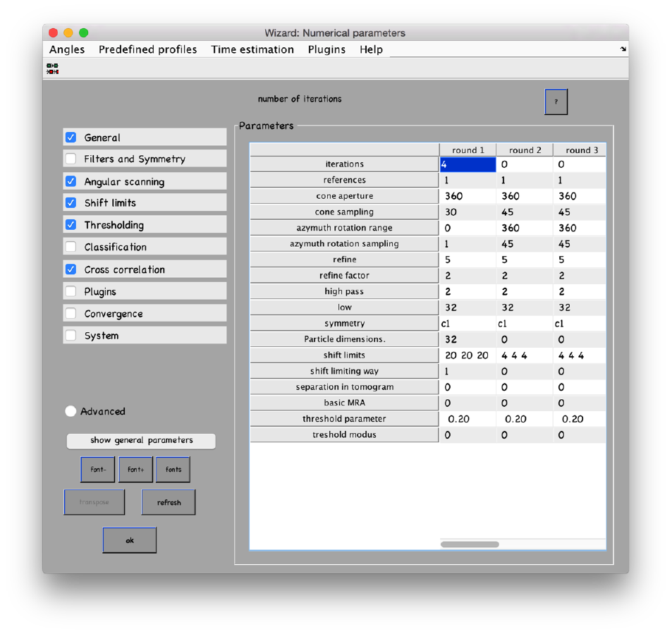This screenshot has height=634, width=672.
Task: Click the refine value 5 in round 2
Action: click(x=525, y=260)
